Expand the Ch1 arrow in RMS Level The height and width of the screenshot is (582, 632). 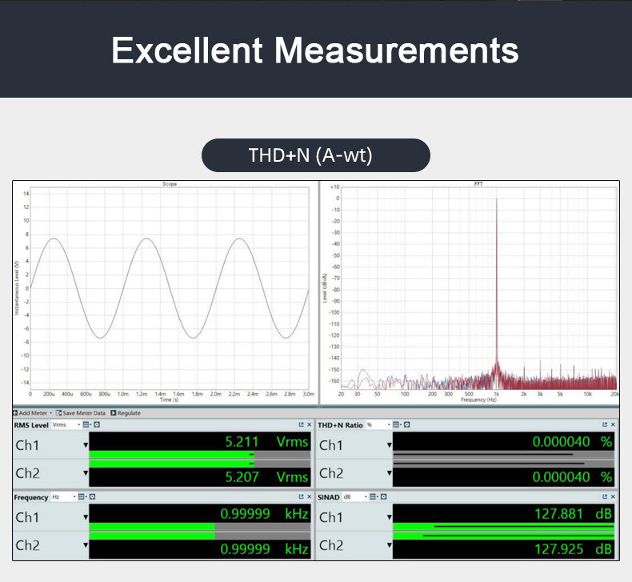[x=84, y=445]
